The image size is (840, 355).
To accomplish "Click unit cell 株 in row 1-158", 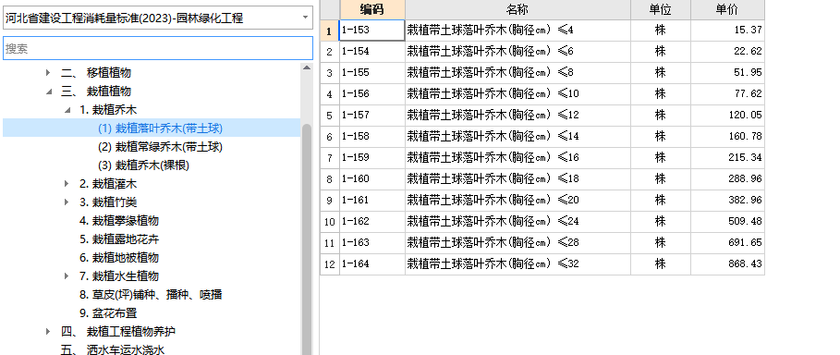I will click(x=661, y=136).
